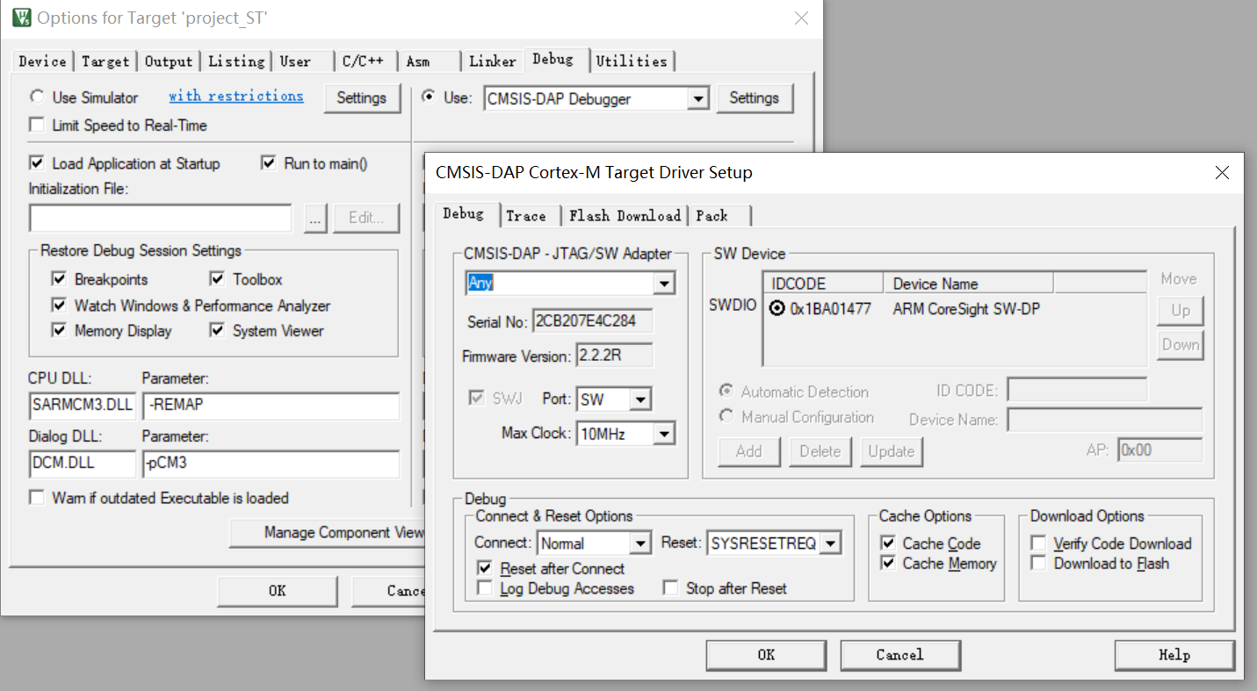Uncheck the Breakpoints restore option
This screenshot has width=1257, height=691.
60,279
